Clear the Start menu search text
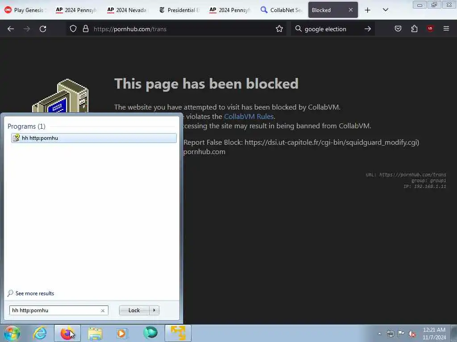The height and width of the screenshot is (342, 457). [103, 310]
